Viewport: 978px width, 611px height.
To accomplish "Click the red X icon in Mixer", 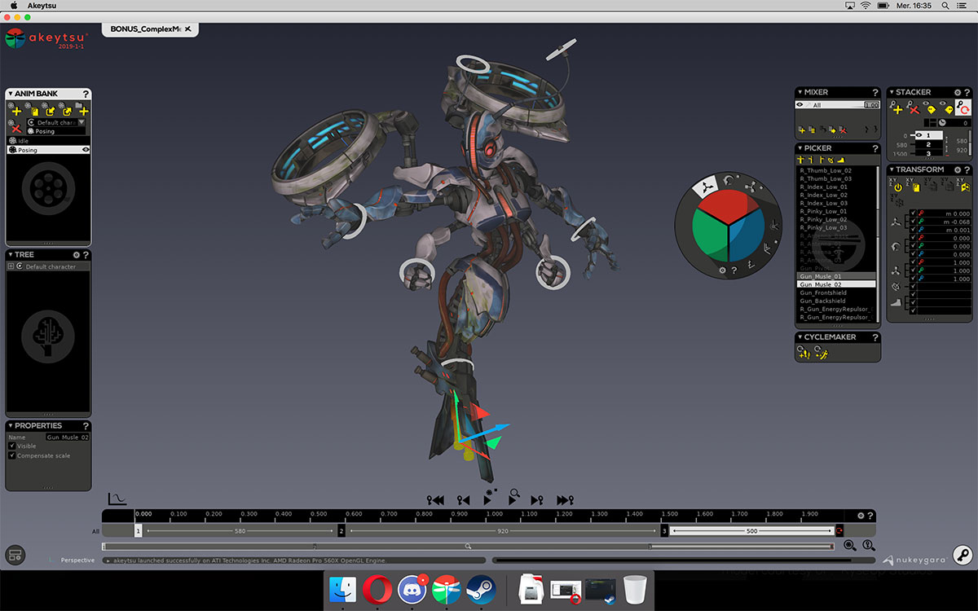I will [x=842, y=130].
